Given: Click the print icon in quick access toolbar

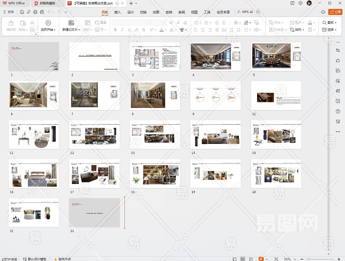Looking at the screenshot, I should tap(35, 12).
